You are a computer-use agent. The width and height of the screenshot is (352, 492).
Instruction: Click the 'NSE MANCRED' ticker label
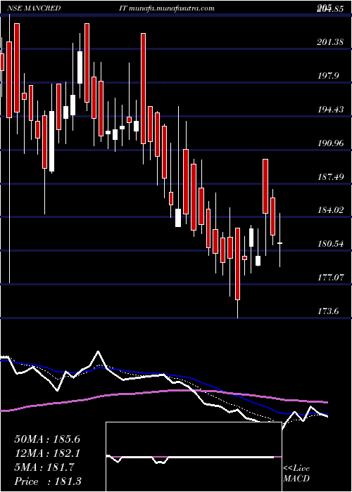33,8
